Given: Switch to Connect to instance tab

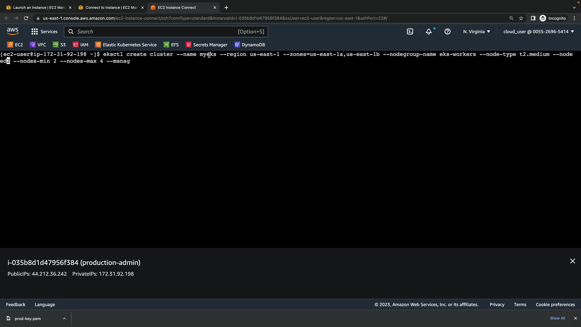Looking at the screenshot, I should [x=111, y=8].
